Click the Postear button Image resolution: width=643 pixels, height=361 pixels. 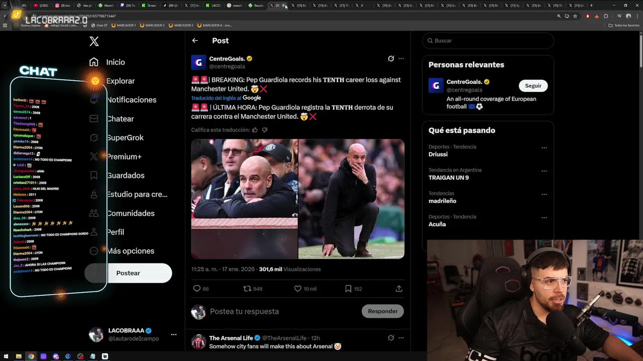click(128, 273)
